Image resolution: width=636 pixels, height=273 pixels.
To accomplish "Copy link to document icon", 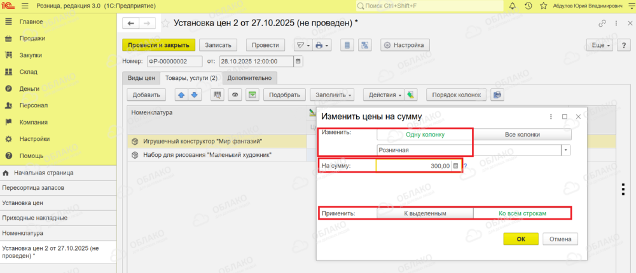I will click(x=602, y=23).
